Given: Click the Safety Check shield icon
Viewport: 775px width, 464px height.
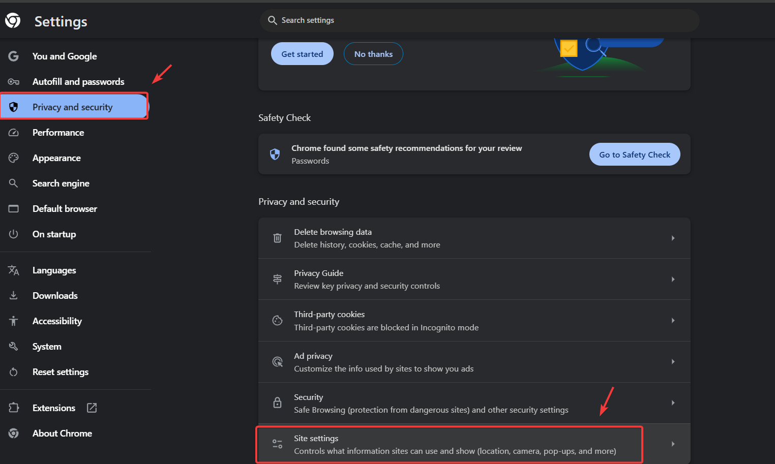Looking at the screenshot, I should [275, 154].
